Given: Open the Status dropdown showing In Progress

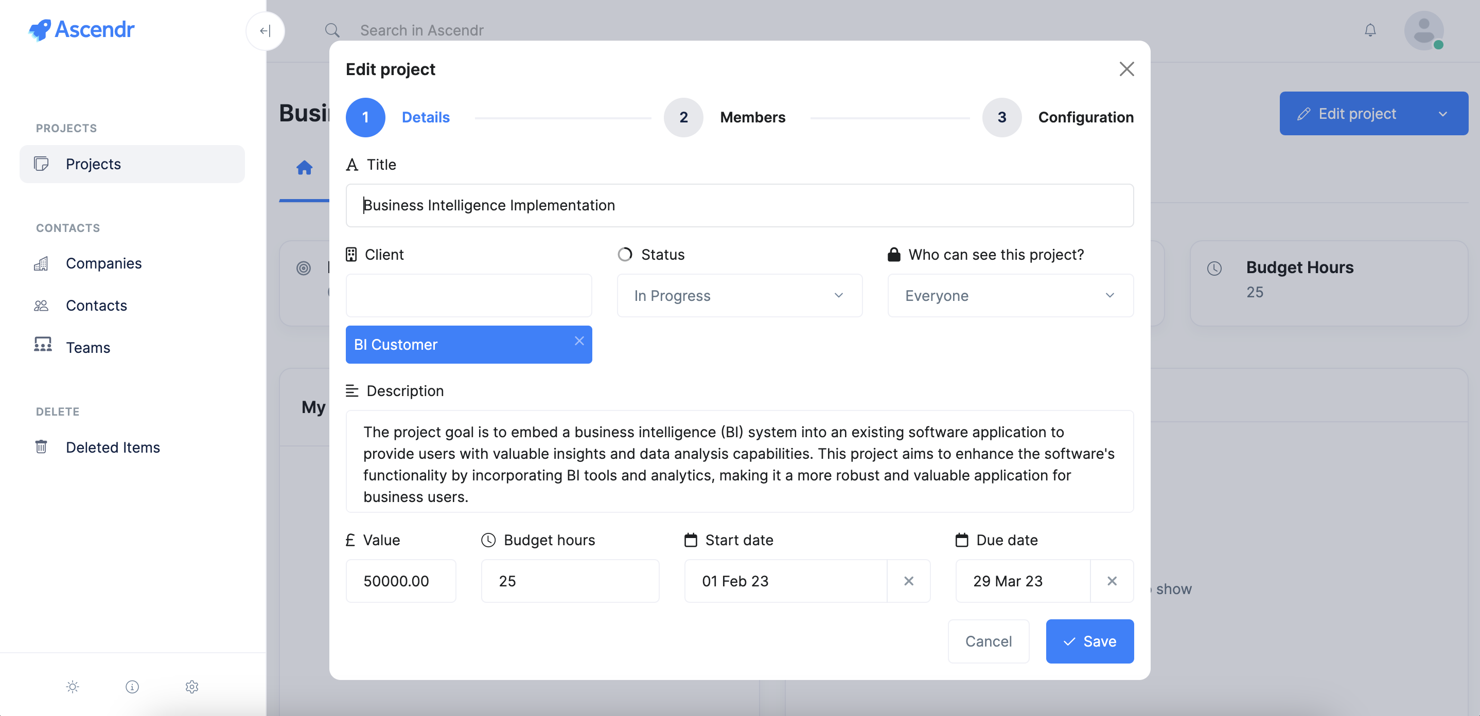Looking at the screenshot, I should point(739,296).
